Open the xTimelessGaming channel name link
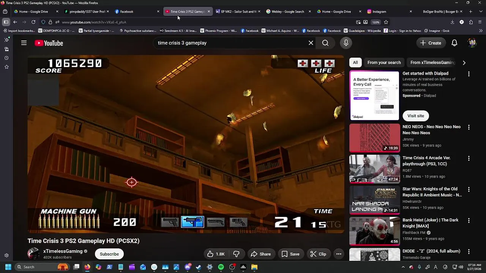 pos(63,251)
